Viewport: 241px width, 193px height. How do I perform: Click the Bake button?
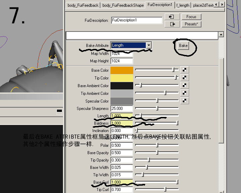(x=183, y=46)
